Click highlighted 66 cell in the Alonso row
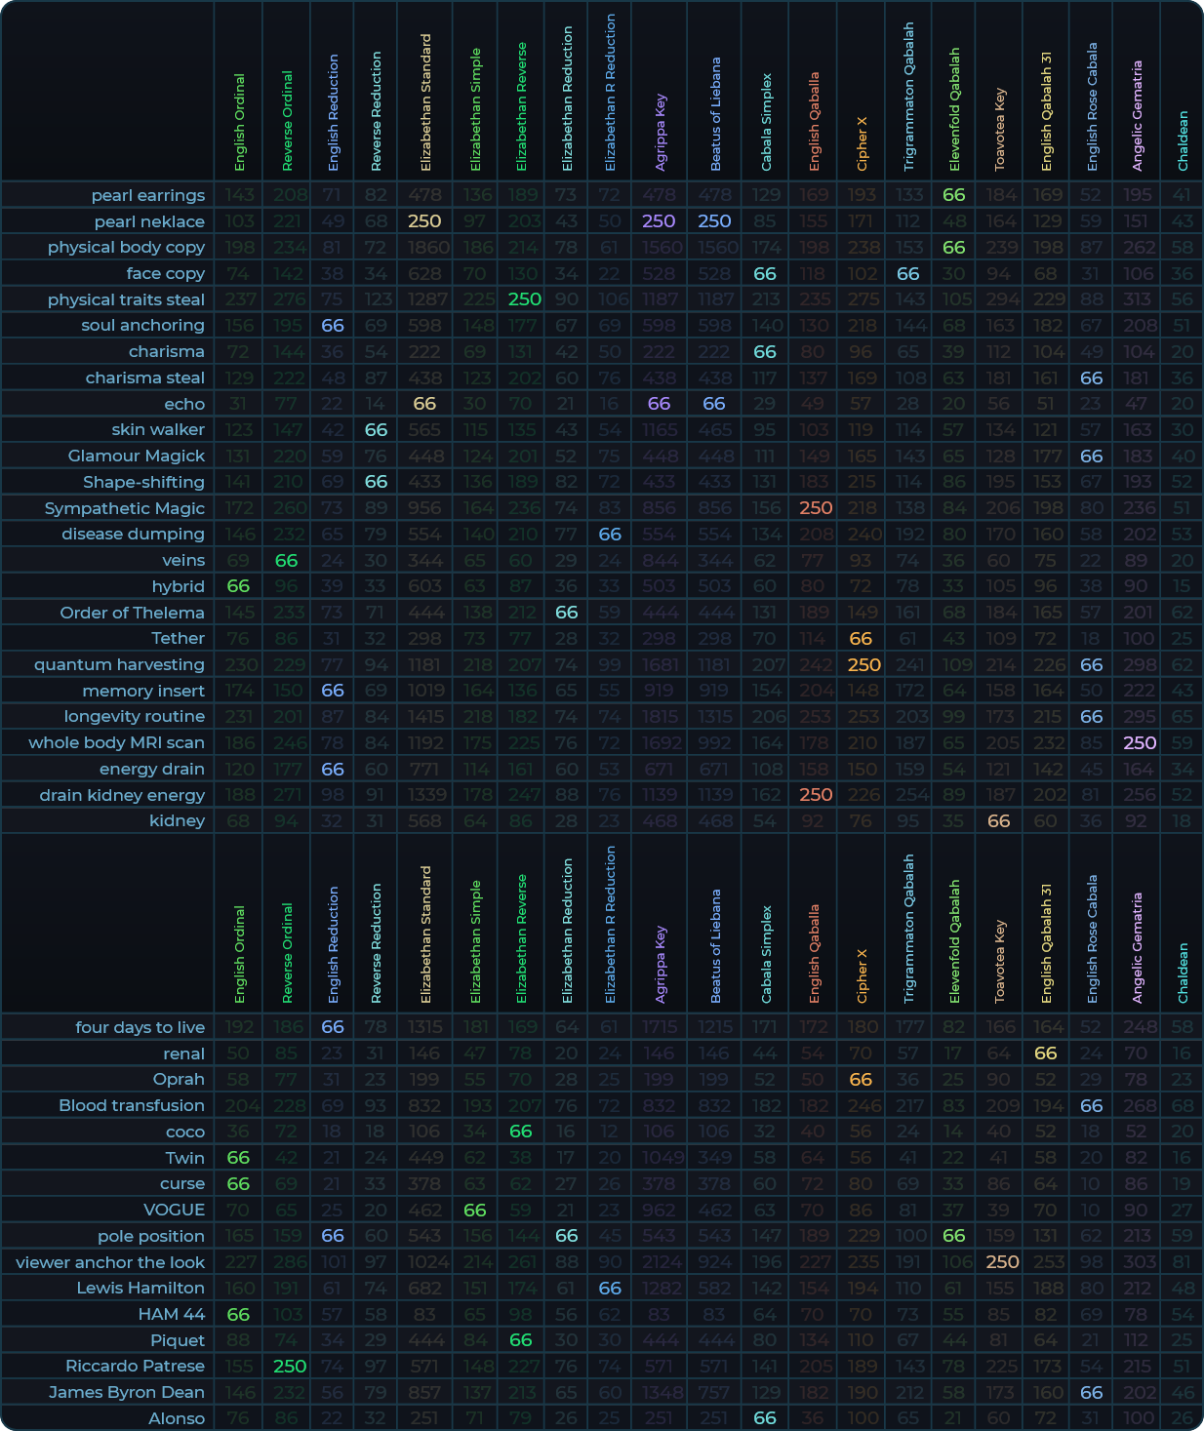This screenshot has width=1204, height=1431. point(765,1418)
